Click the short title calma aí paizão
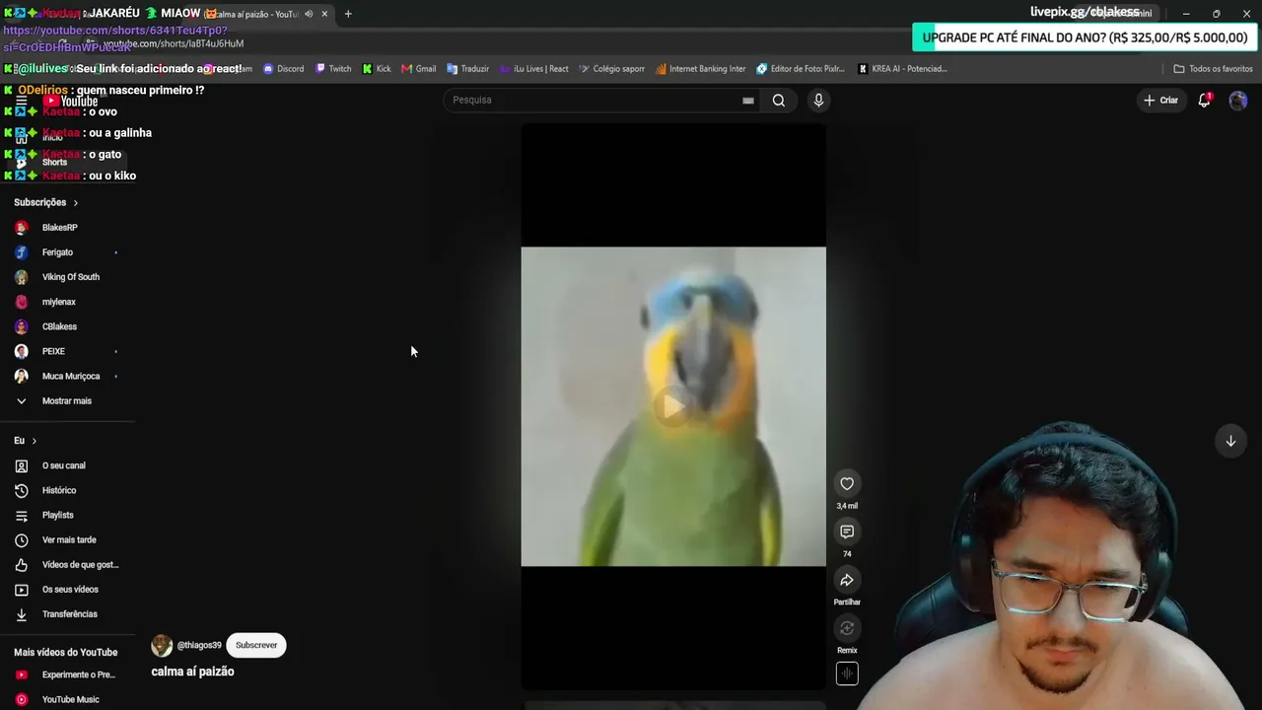Viewport: 1262px width, 710px height. pyautogui.click(x=192, y=672)
